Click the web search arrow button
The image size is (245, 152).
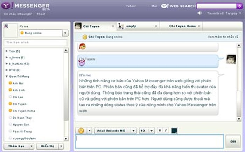point(239,6)
